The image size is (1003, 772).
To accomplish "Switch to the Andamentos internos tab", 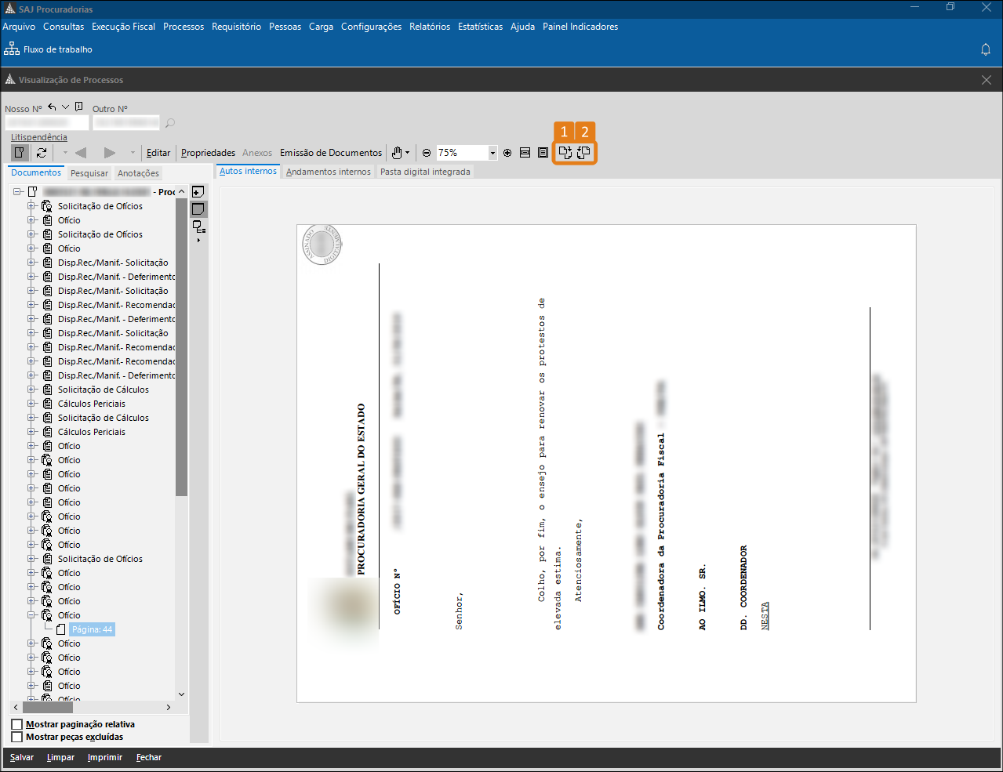I will 328,172.
